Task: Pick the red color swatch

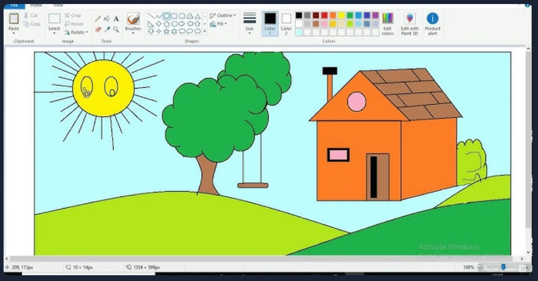Action: 325,15
